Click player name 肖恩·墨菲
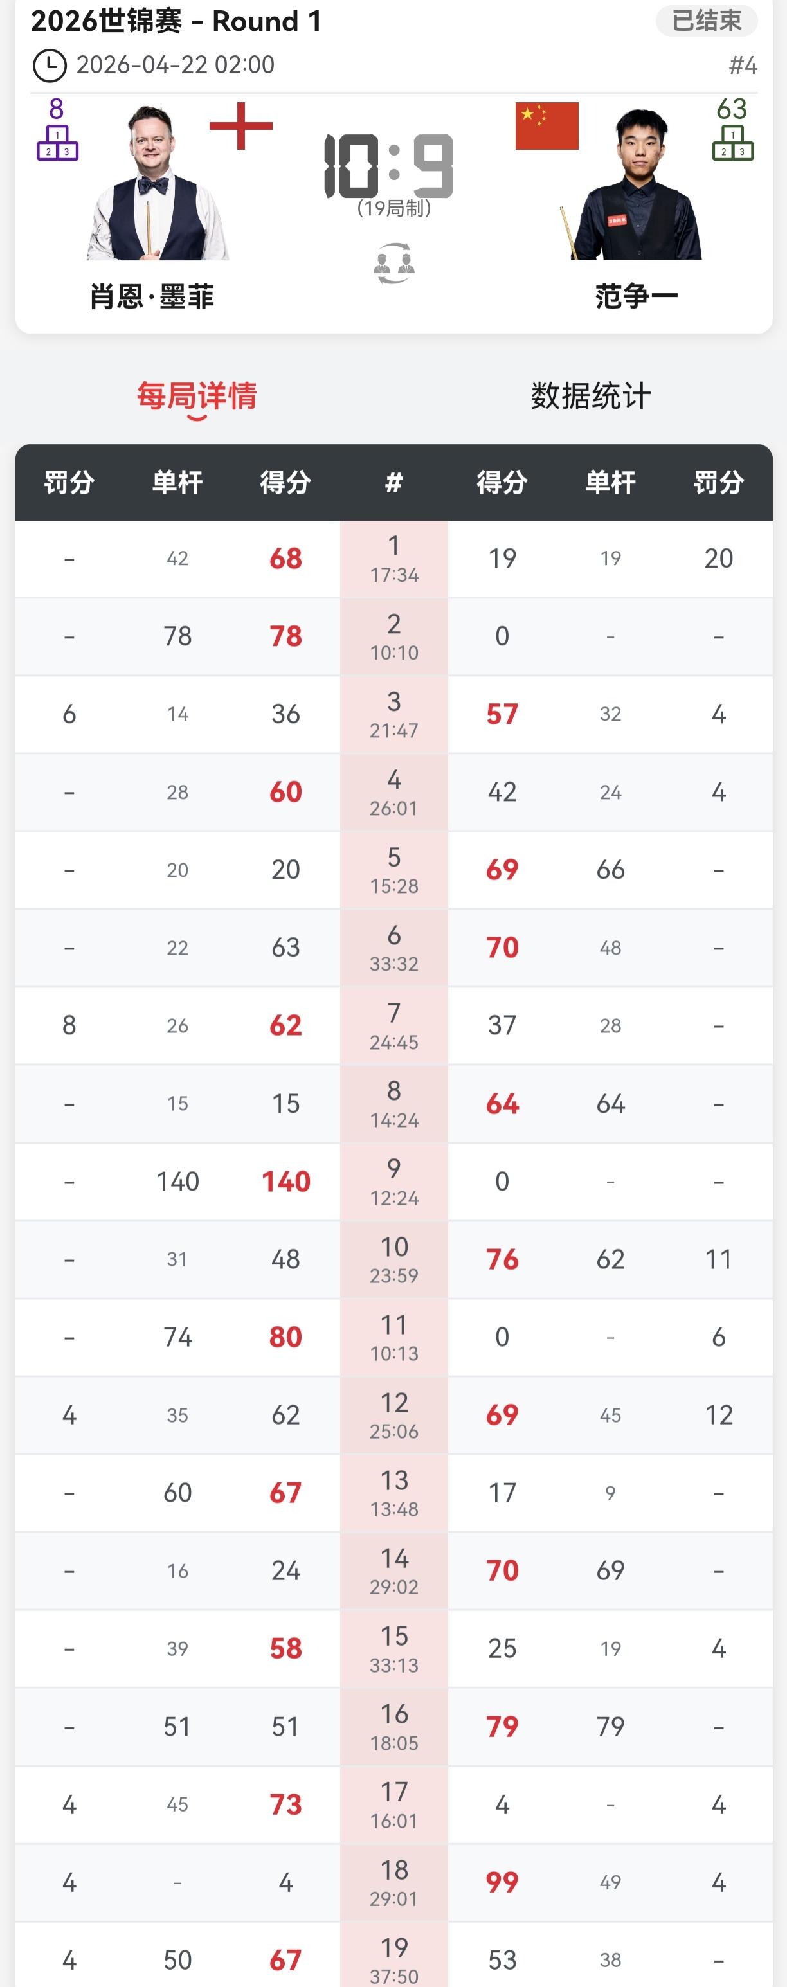This screenshot has width=787, height=1987. coord(152,296)
